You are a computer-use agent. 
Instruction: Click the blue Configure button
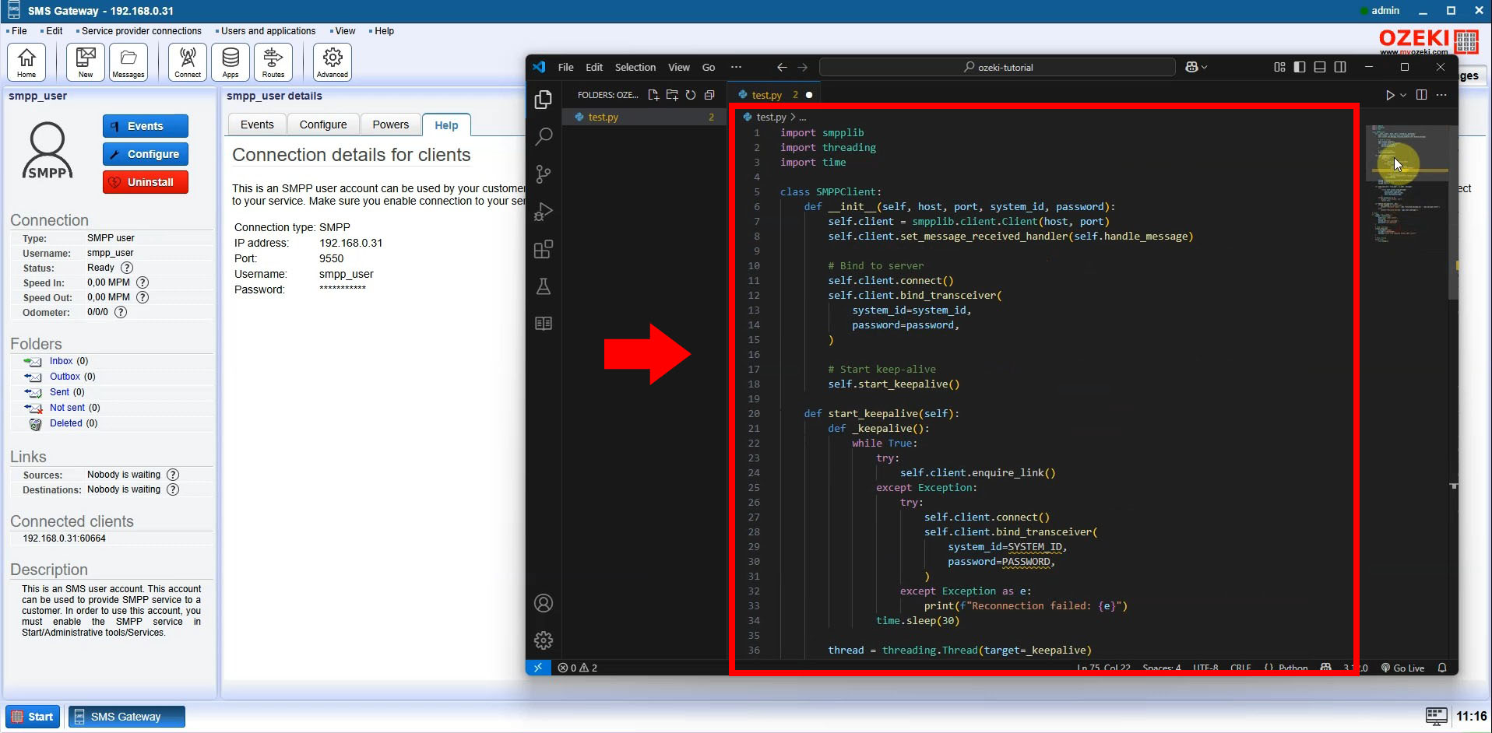[146, 154]
